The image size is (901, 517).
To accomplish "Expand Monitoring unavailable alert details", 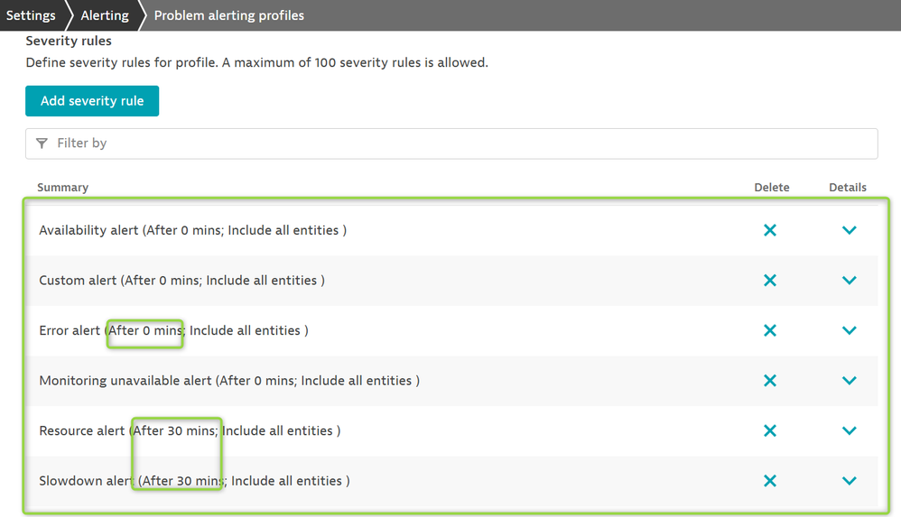I will (849, 381).
